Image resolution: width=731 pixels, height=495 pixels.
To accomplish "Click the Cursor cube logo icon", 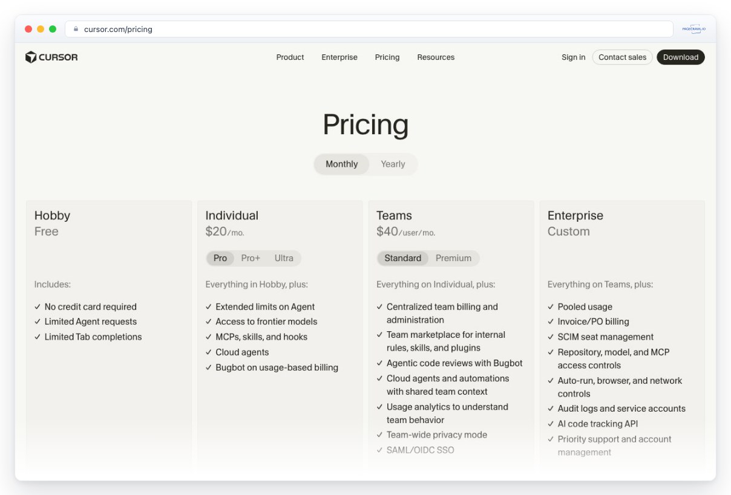I will [31, 57].
